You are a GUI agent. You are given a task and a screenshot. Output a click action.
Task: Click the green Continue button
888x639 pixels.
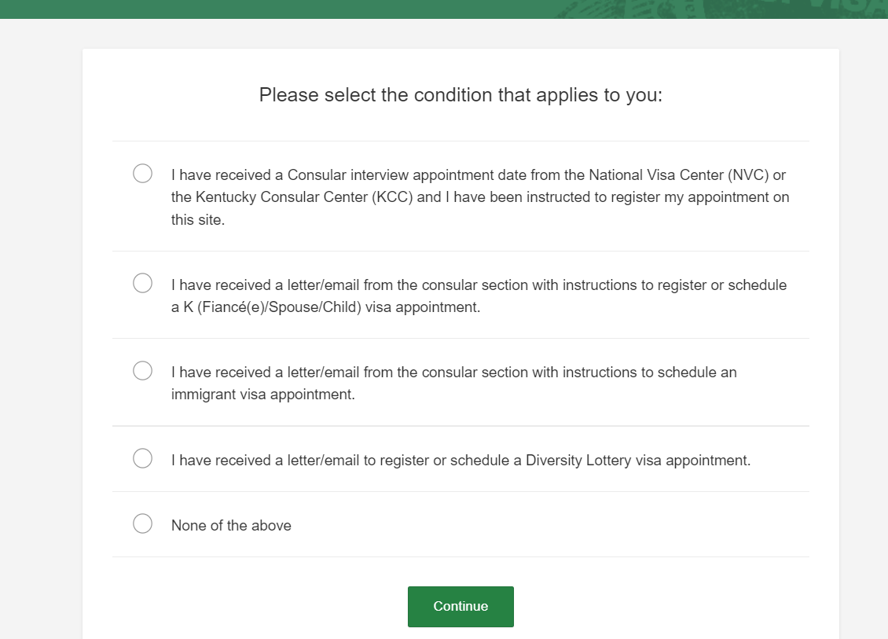pos(461,607)
